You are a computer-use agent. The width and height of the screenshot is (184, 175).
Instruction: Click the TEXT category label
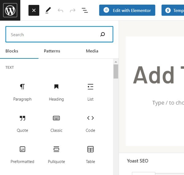tap(10, 68)
